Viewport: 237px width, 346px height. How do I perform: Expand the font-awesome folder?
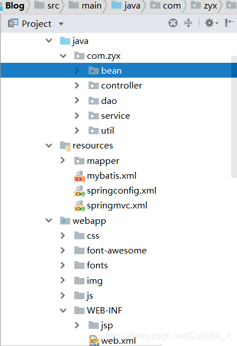pyautogui.click(x=63, y=251)
